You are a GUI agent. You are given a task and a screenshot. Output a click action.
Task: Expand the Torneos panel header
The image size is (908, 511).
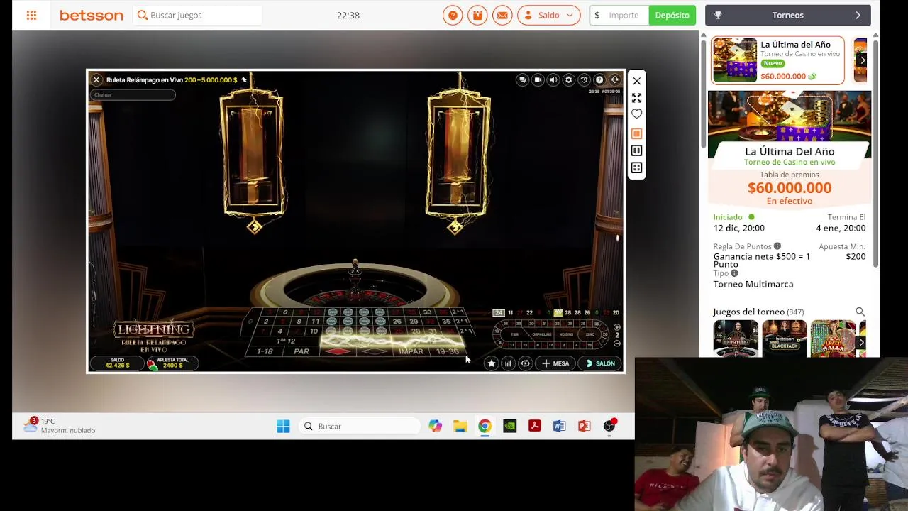coord(787,15)
